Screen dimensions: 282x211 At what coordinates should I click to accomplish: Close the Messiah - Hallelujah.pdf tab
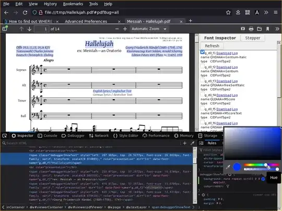(181, 21)
